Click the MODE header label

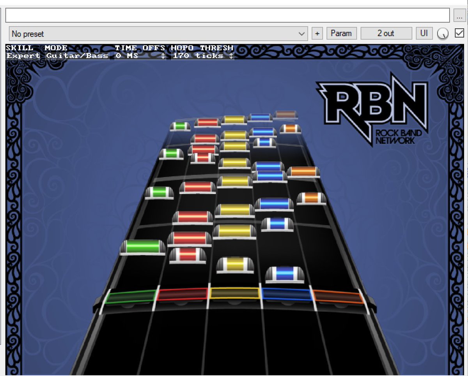[56, 48]
